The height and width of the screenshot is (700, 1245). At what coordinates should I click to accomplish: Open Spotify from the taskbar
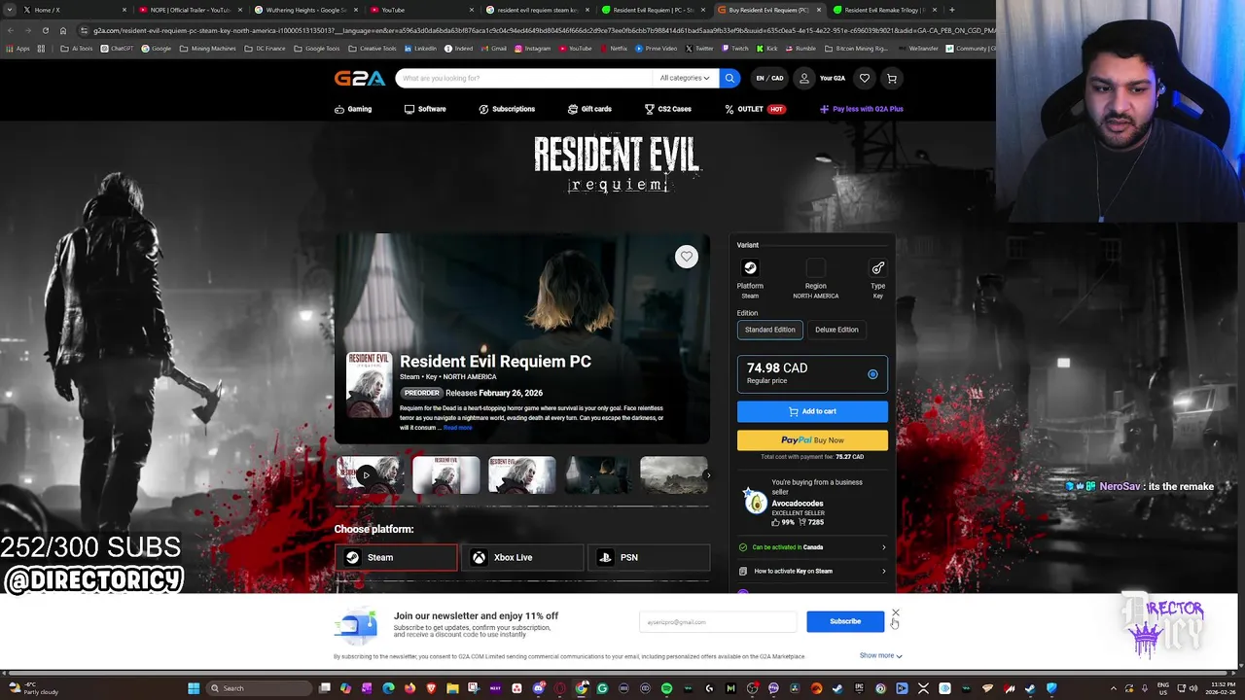click(x=666, y=688)
